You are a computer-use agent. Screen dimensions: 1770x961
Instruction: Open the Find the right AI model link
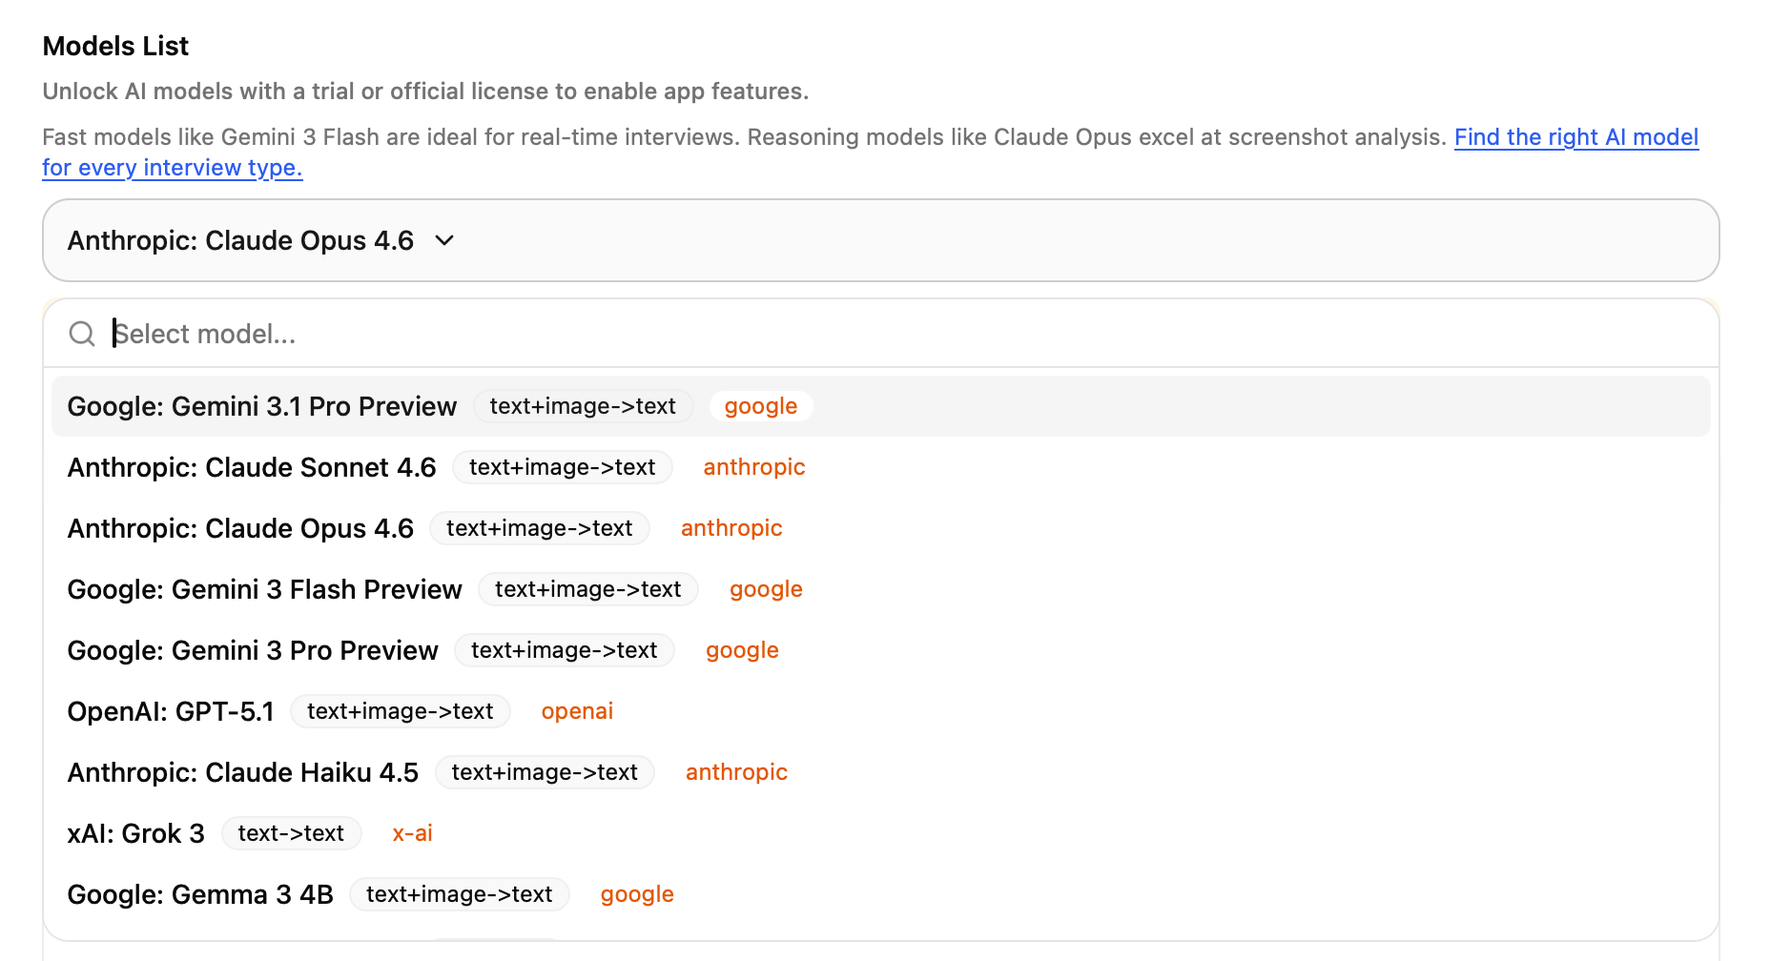(x=1575, y=137)
